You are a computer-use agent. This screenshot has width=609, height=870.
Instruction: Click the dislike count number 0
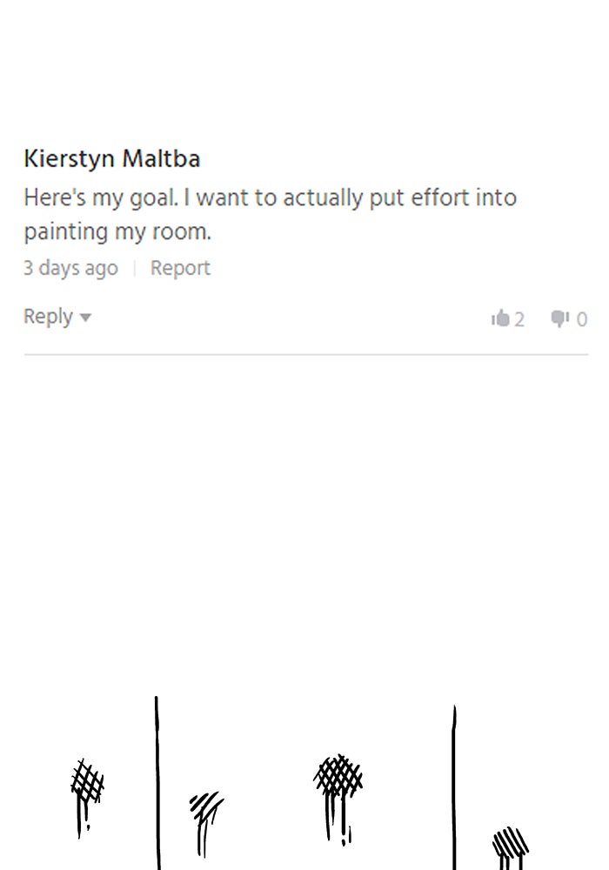(x=582, y=320)
